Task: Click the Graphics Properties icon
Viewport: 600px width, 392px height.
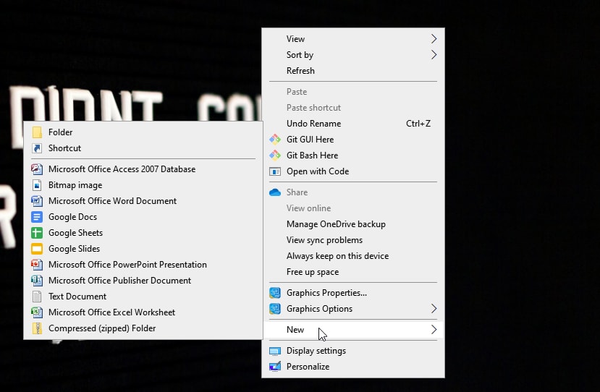Action: (x=275, y=293)
